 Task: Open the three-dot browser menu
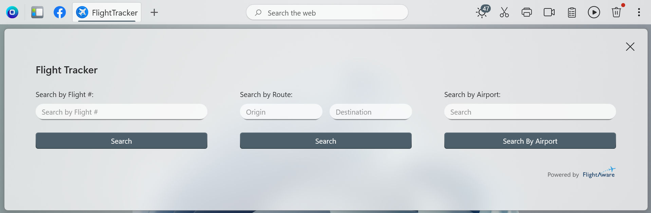(639, 13)
